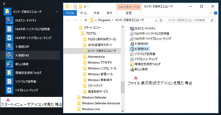This screenshot has height=115, width=221.
Task: Click the navigation pane scrollbar thumb
Action: (x=122, y=87)
